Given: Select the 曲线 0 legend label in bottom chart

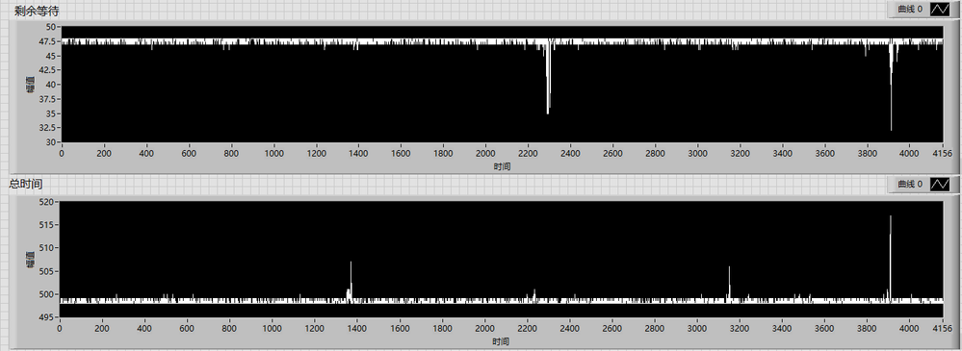Looking at the screenshot, I should pyautogui.click(x=909, y=184).
